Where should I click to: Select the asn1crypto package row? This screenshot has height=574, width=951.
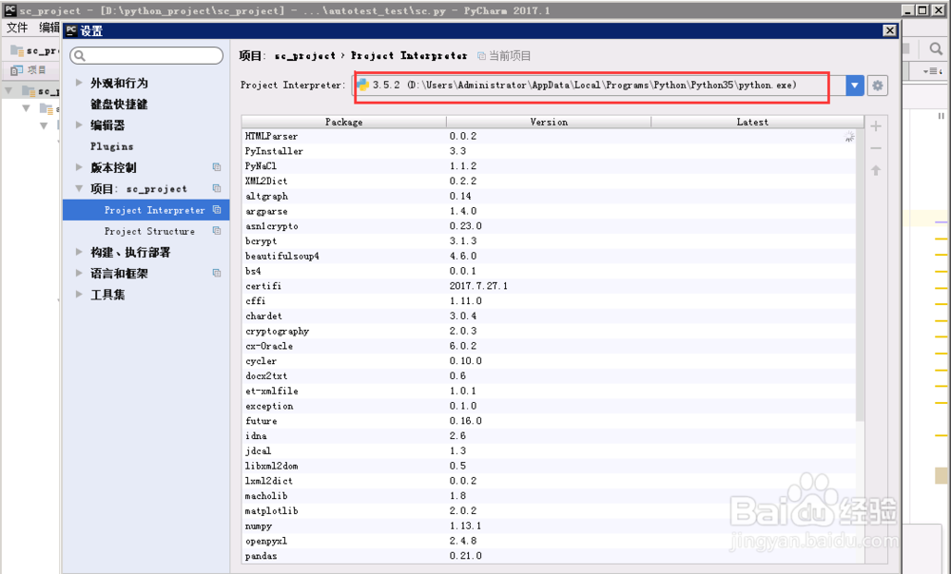click(x=549, y=226)
